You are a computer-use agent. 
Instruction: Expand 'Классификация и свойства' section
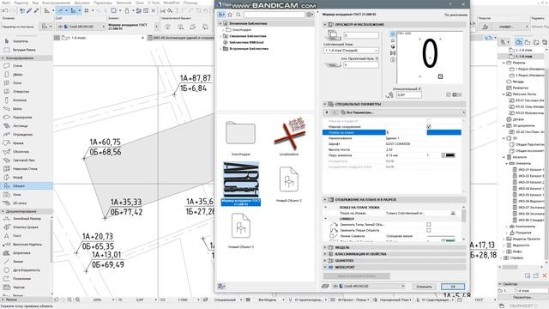[x=325, y=254]
